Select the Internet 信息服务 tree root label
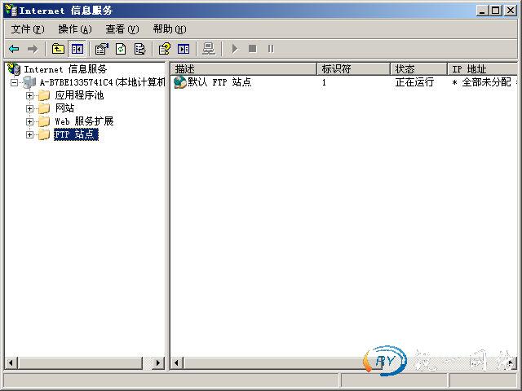The width and height of the screenshot is (522, 391). pyautogui.click(x=65, y=69)
